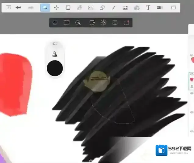Toggle the lowest visible layer's eye icon
Image resolution: width=194 pixels, height=163 pixels.
192,131
